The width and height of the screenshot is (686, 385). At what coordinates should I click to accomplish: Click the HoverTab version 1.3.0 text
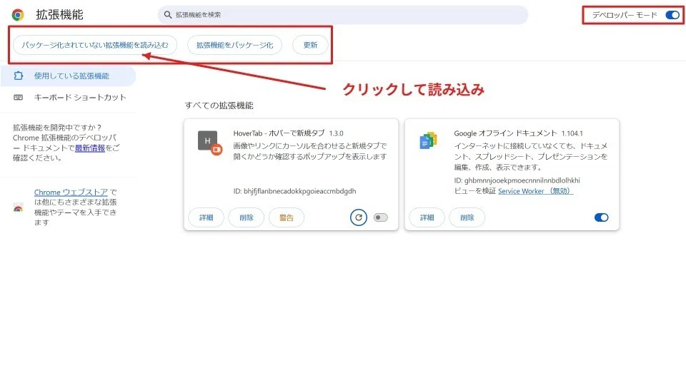[x=337, y=133]
